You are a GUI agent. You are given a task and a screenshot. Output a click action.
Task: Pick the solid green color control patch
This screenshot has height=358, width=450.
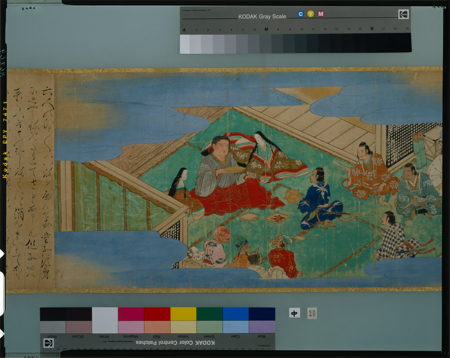pyautogui.click(x=209, y=314)
